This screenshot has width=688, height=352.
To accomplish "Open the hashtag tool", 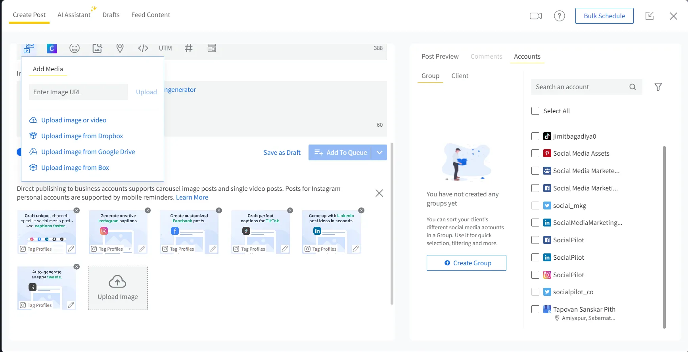I will pos(188,48).
